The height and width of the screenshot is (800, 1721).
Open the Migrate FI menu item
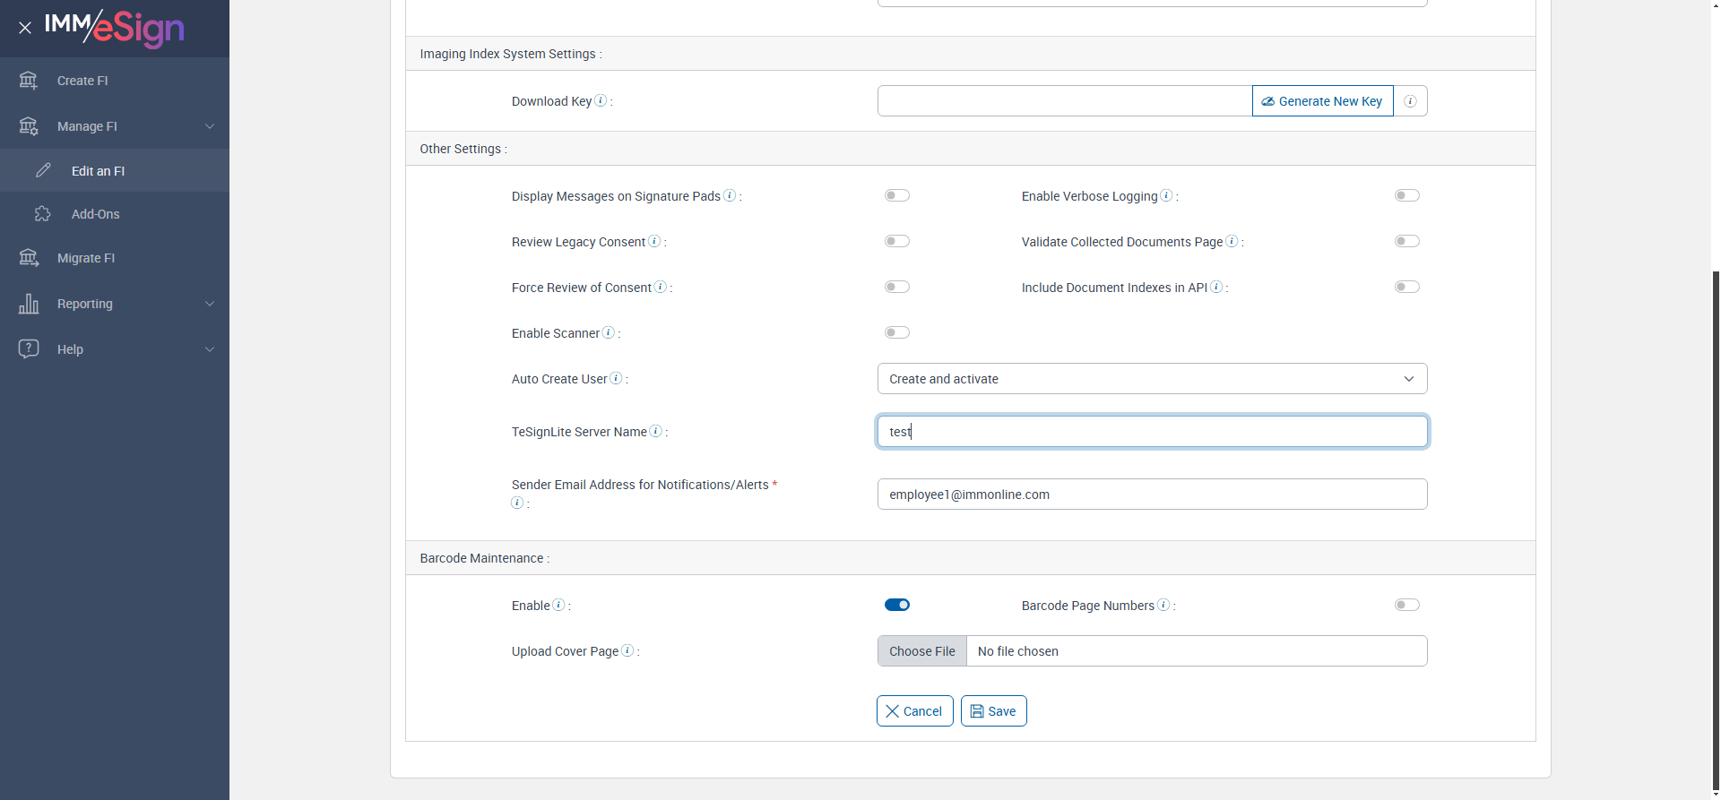tap(86, 258)
